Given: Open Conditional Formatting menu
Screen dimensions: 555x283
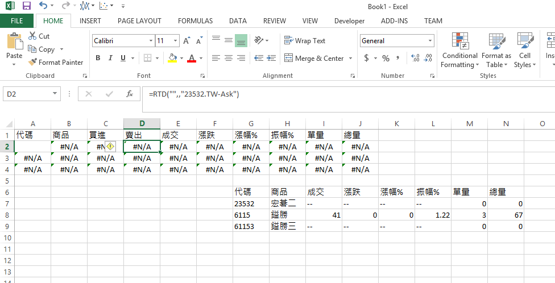Looking at the screenshot, I should (459, 50).
